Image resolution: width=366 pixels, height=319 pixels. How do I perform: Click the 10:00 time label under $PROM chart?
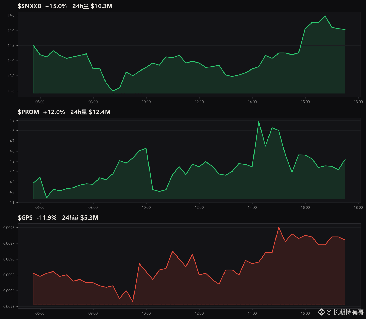coord(146,207)
